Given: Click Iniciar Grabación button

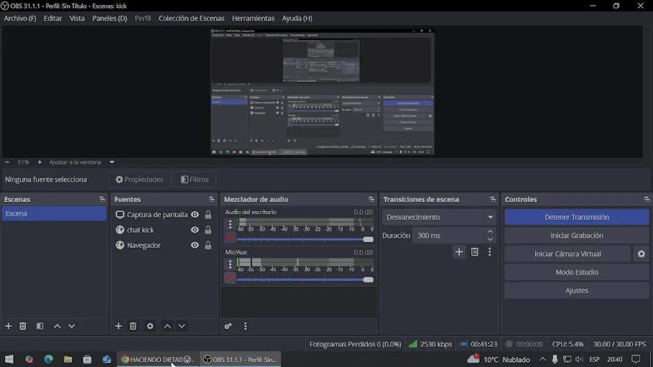Looking at the screenshot, I should (x=577, y=235).
